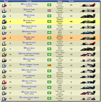Click the Driver column header
Viewport: 101px width, 102px height.
point(29,1)
